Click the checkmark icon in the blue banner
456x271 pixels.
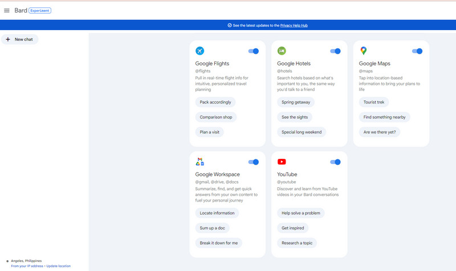(x=230, y=25)
